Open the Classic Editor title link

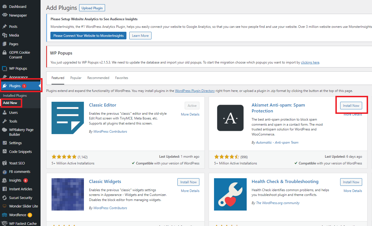[x=103, y=105]
